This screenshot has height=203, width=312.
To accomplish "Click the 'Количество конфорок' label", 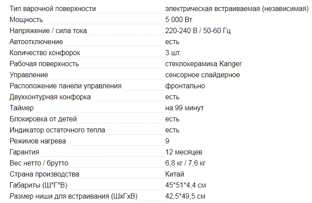I will tap(45, 53).
